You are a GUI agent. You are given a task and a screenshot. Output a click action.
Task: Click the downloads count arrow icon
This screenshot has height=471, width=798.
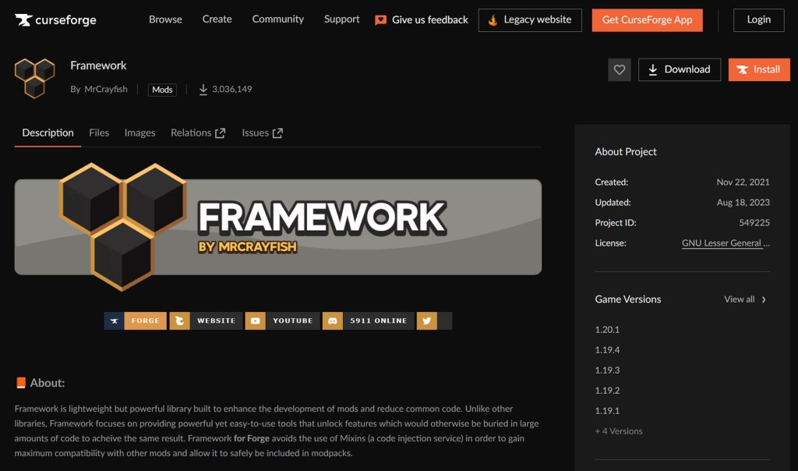(203, 89)
